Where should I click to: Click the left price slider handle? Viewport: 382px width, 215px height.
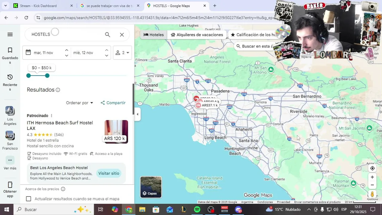(28, 76)
